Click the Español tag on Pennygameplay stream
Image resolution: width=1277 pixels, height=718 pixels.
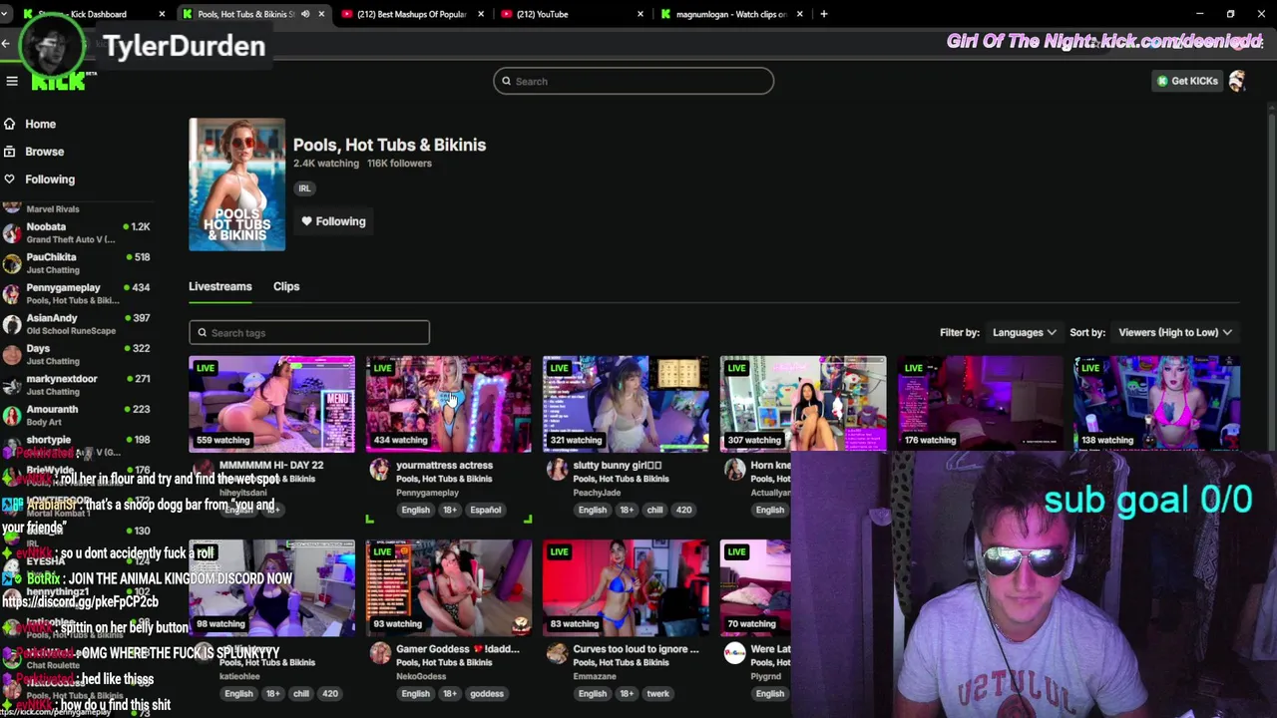(x=485, y=510)
